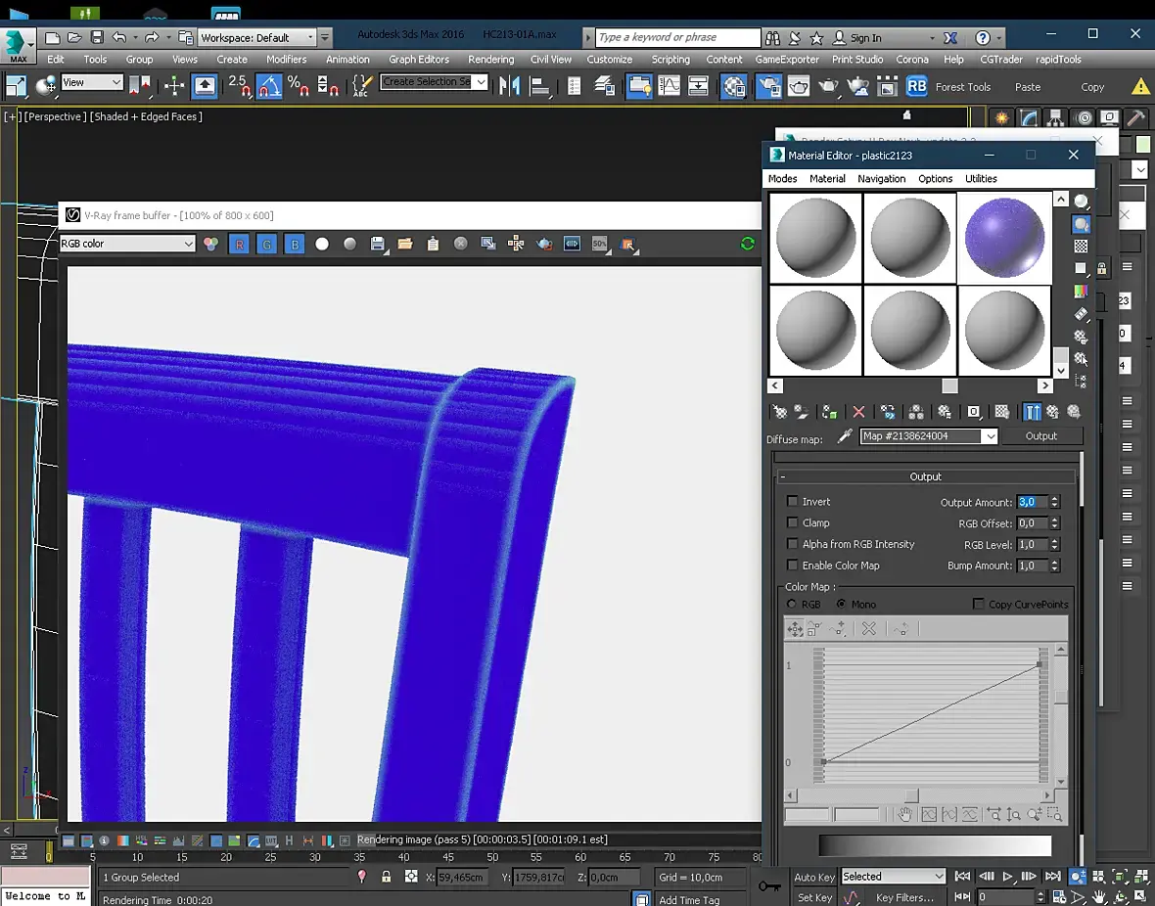Open the Workspace: Default dropdown

(x=257, y=37)
